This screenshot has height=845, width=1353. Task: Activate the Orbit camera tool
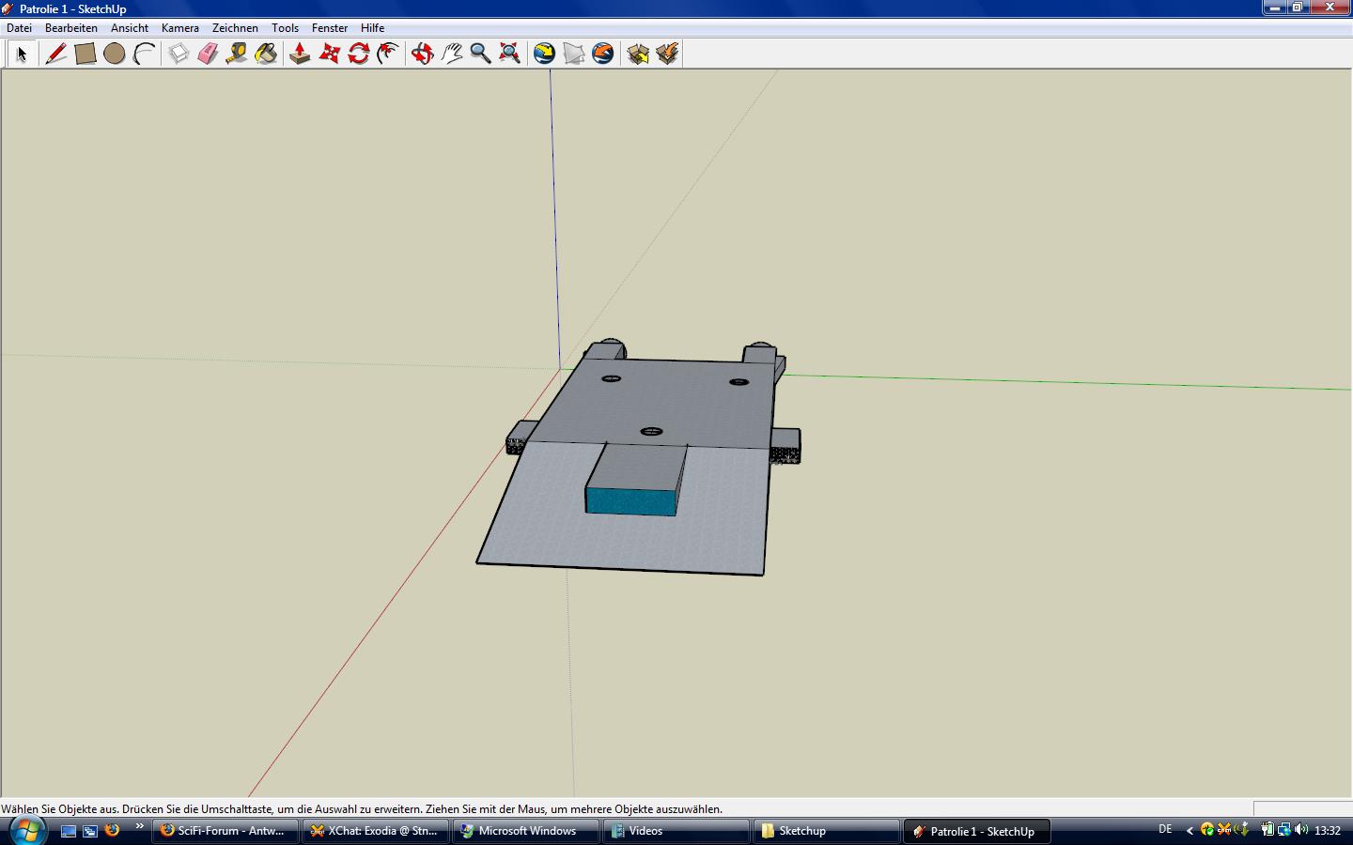422,54
